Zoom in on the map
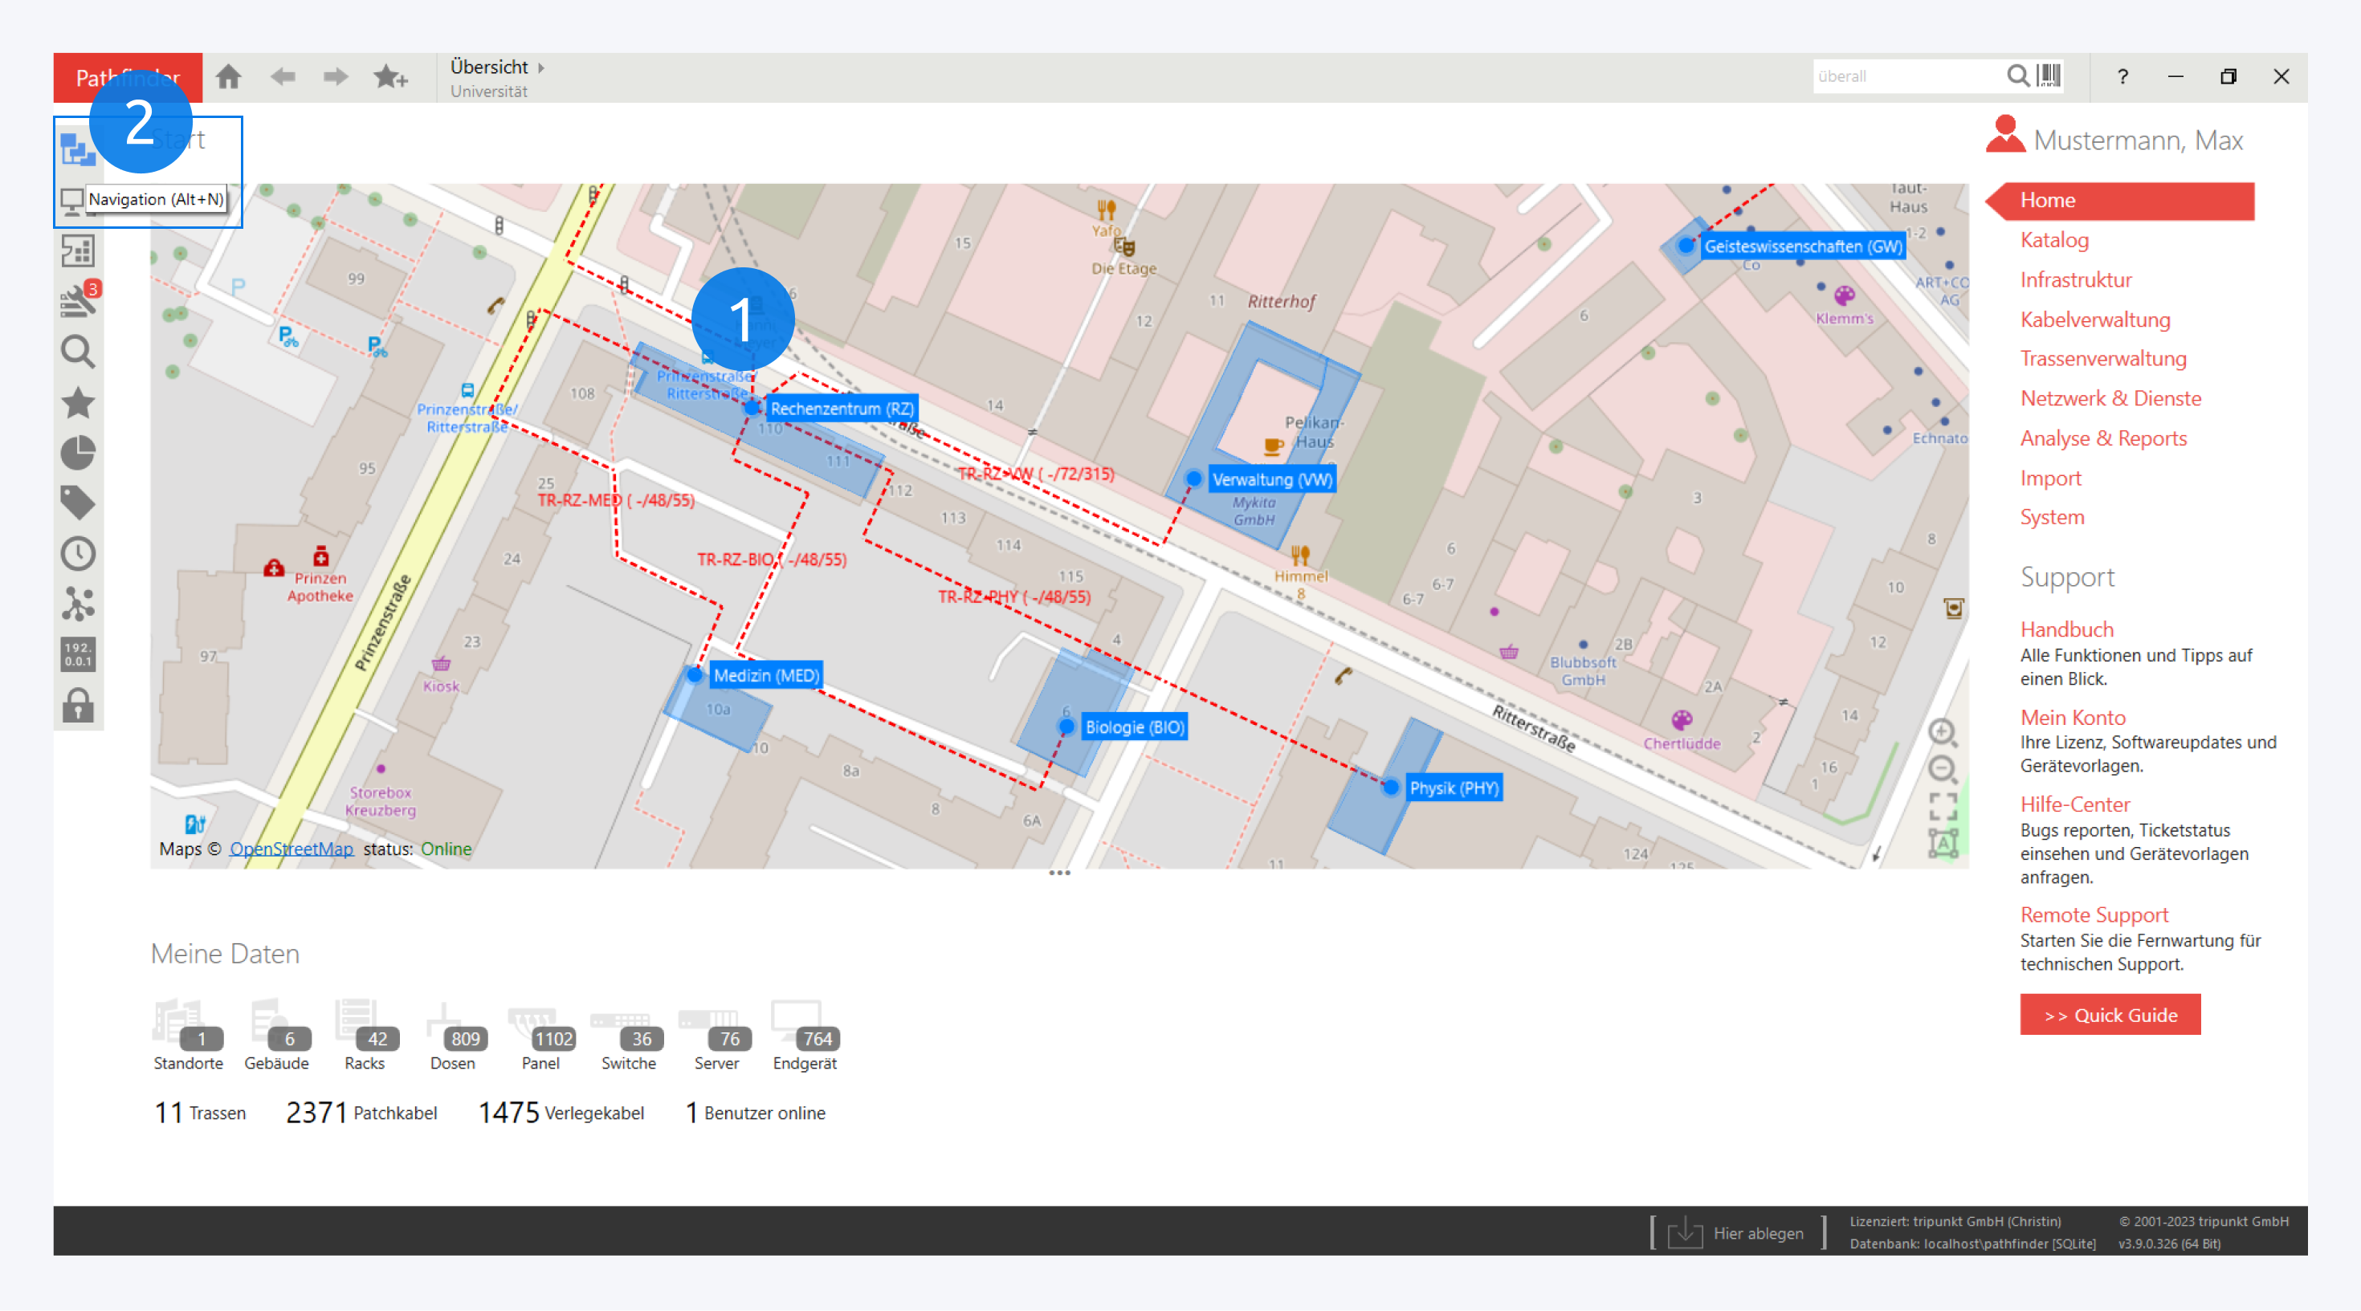Viewport: 2361px width, 1311px height. [1941, 732]
